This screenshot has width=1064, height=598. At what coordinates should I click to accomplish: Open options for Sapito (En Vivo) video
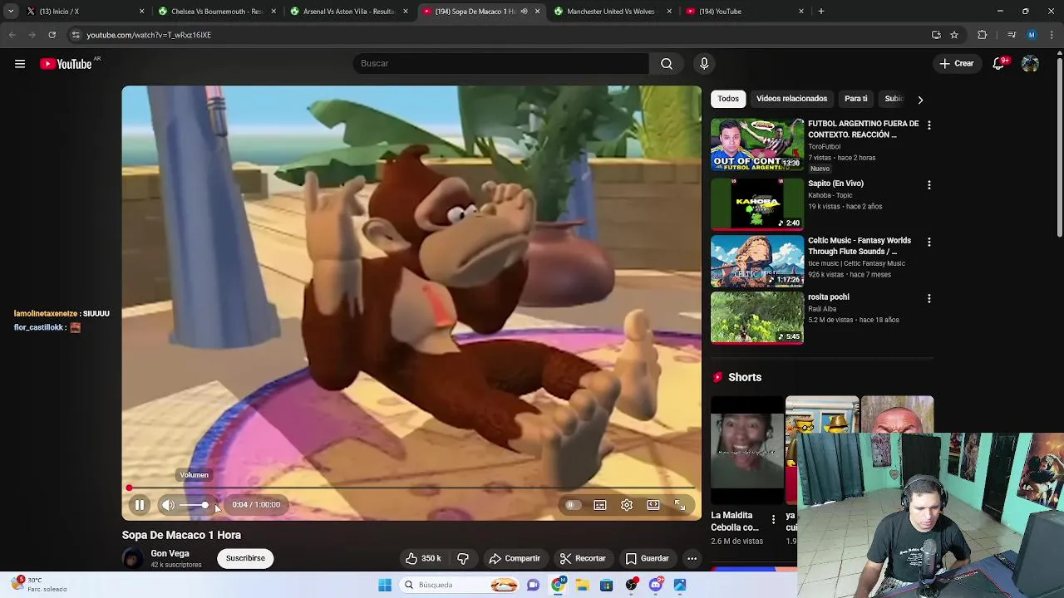pyautogui.click(x=929, y=184)
